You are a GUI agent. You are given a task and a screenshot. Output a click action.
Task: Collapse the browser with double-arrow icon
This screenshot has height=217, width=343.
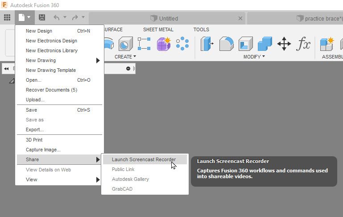pos(6,69)
